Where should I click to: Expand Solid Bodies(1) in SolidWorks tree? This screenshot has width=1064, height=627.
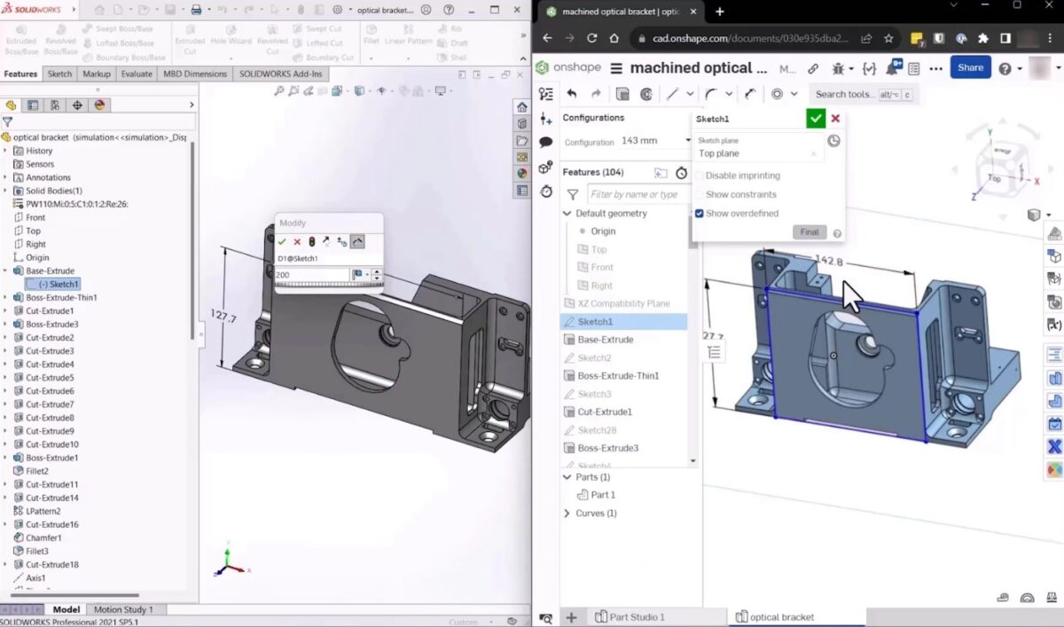point(5,191)
